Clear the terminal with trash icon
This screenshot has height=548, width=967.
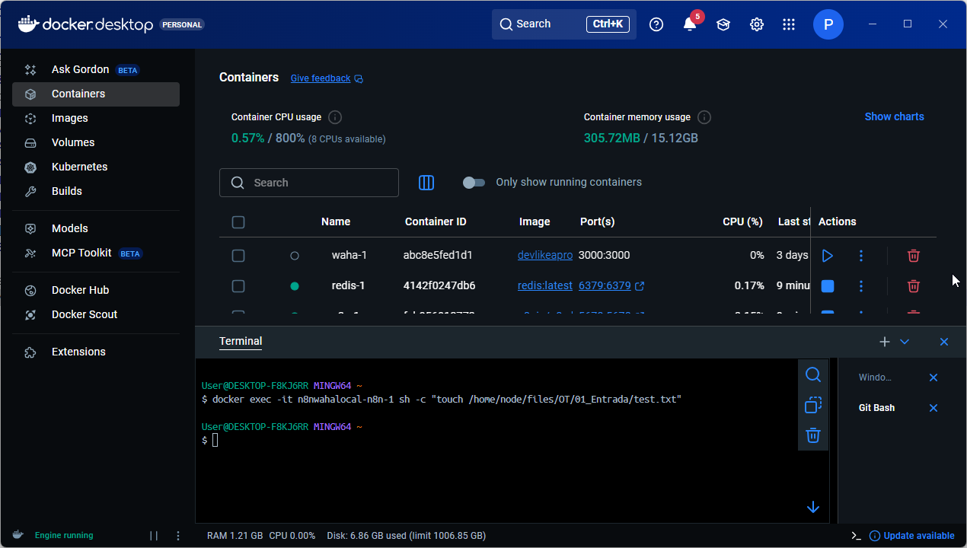[812, 435]
